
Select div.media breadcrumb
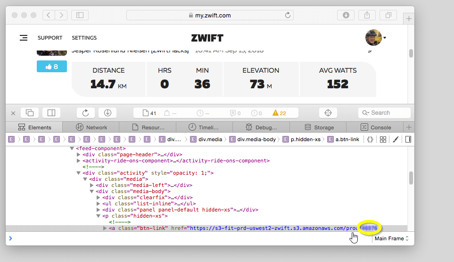206,139
